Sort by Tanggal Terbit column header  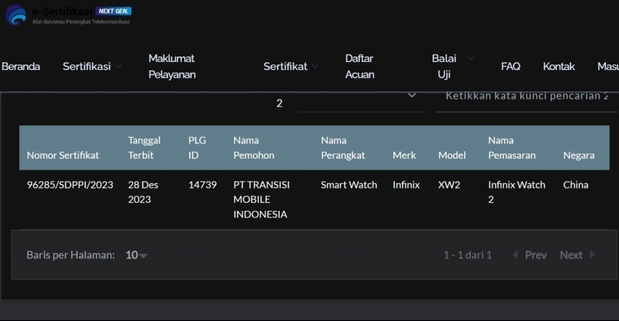tap(144, 148)
